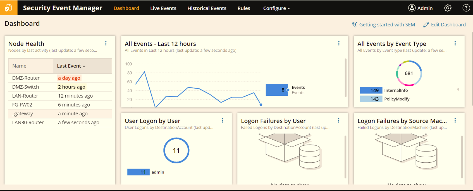Sort Node Health by Last Event column
Viewport: 473px width, 191px height.
click(83, 66)
